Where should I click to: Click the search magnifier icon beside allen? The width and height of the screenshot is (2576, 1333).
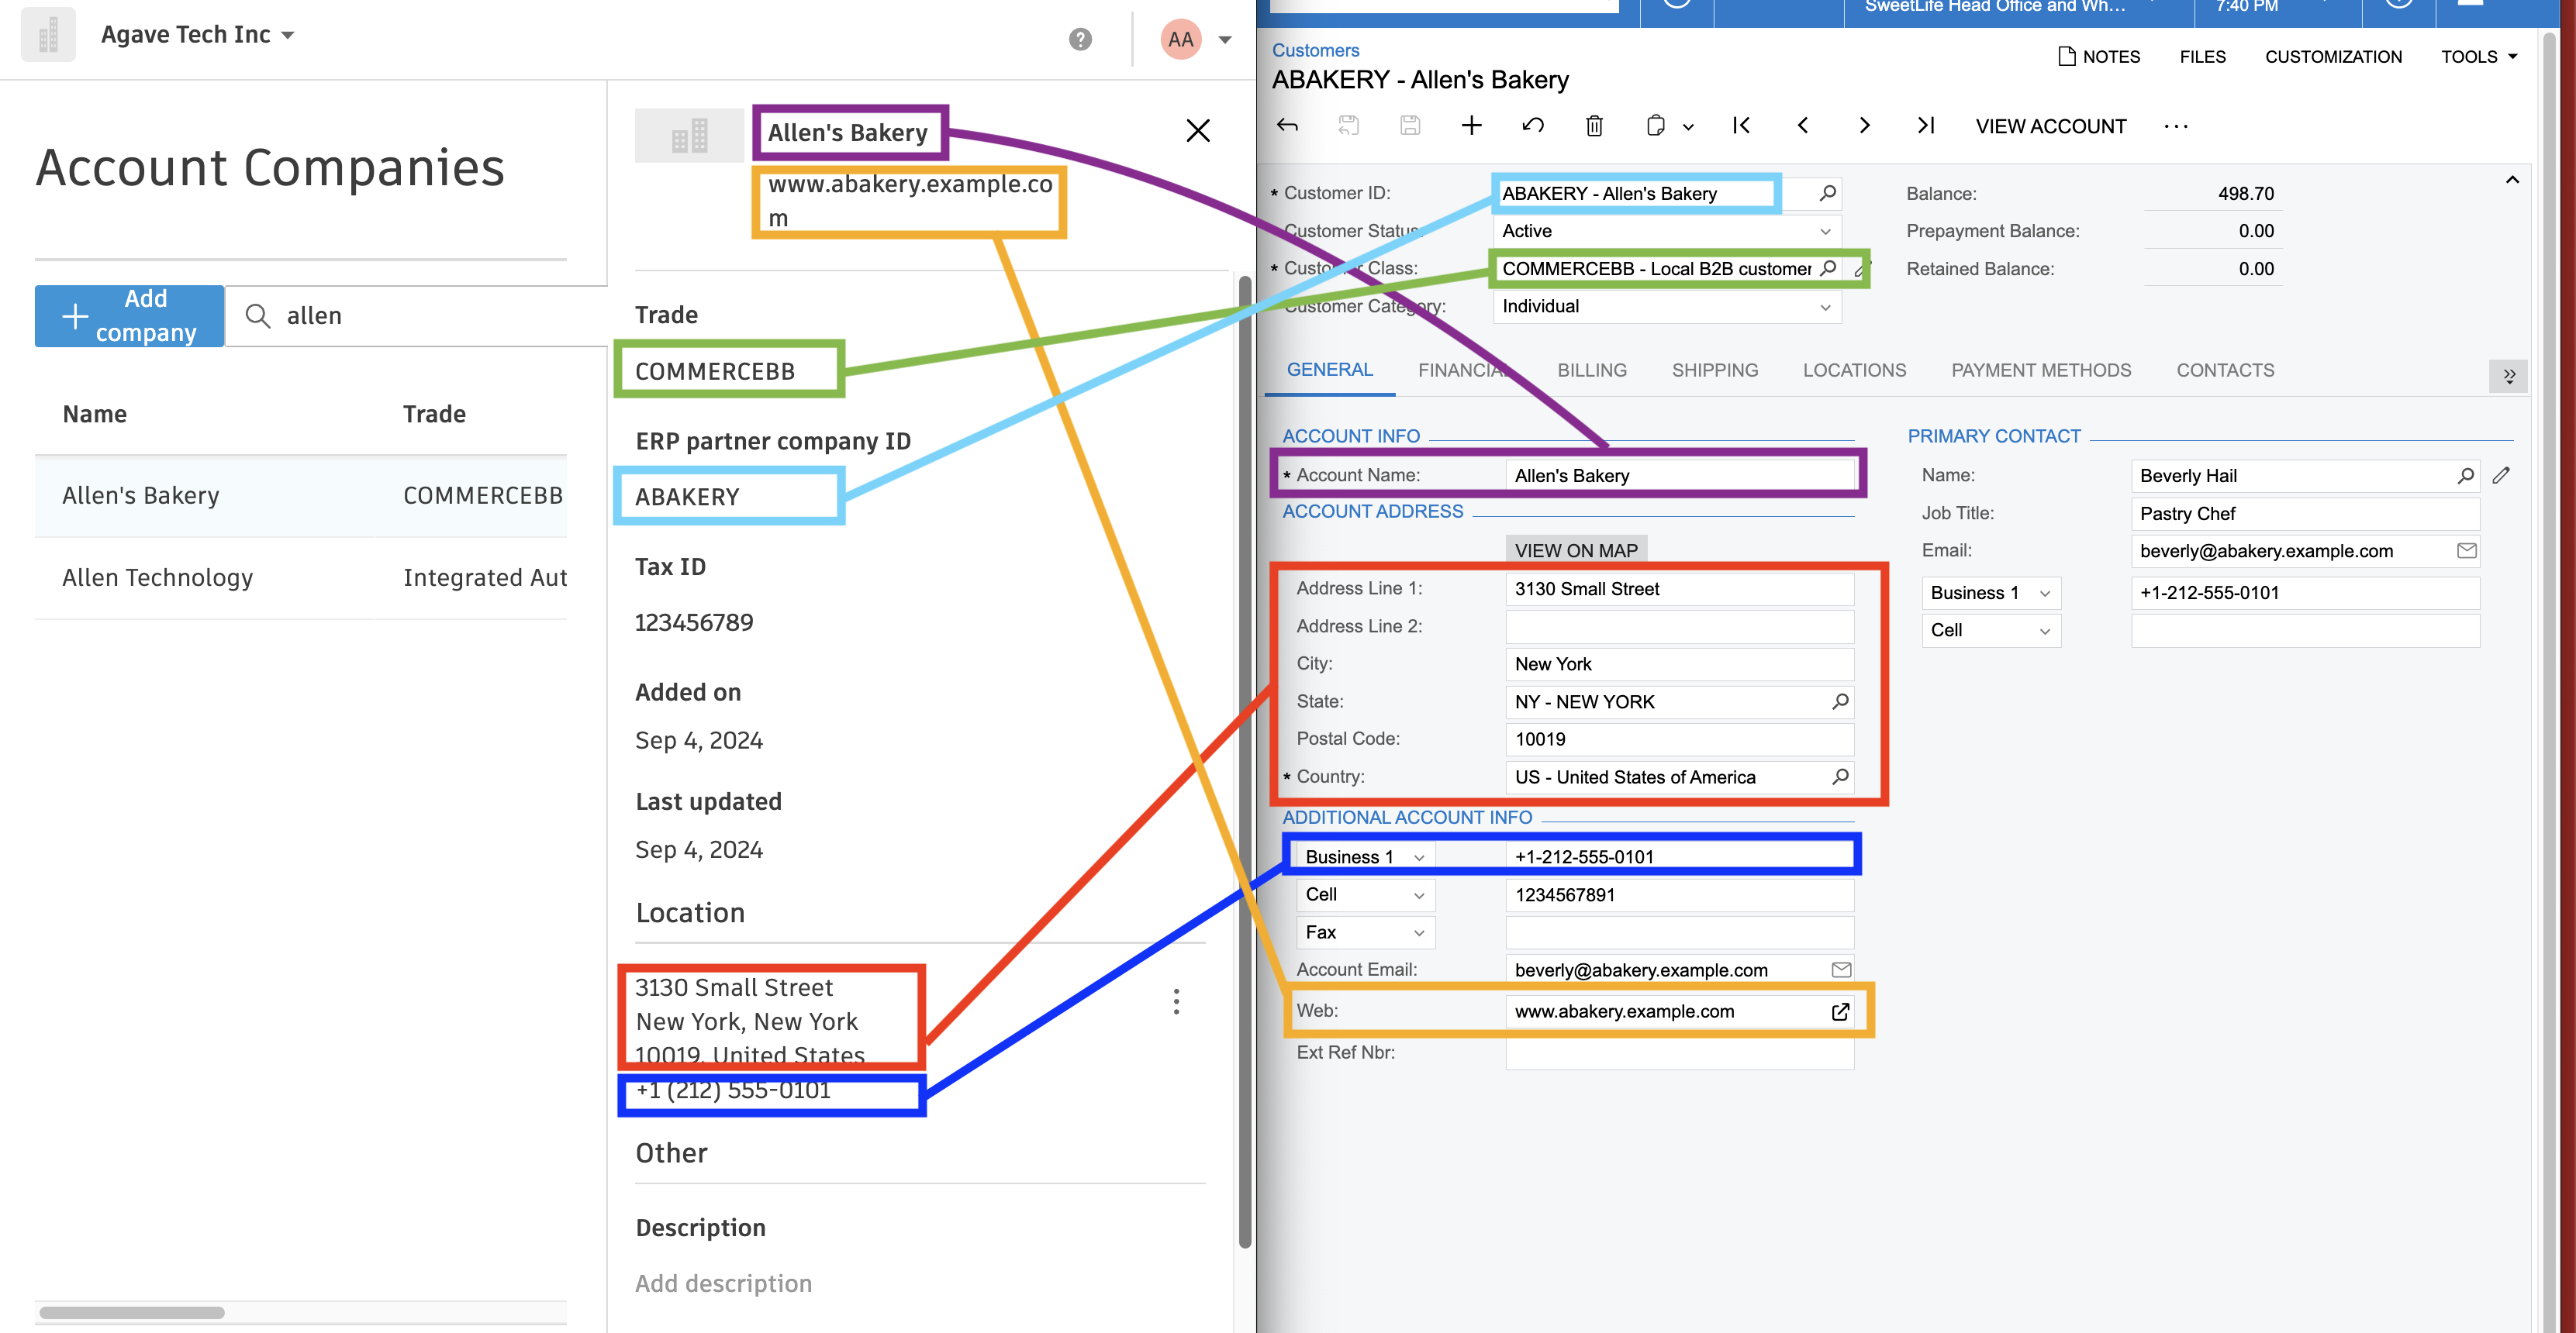point(258,315)
